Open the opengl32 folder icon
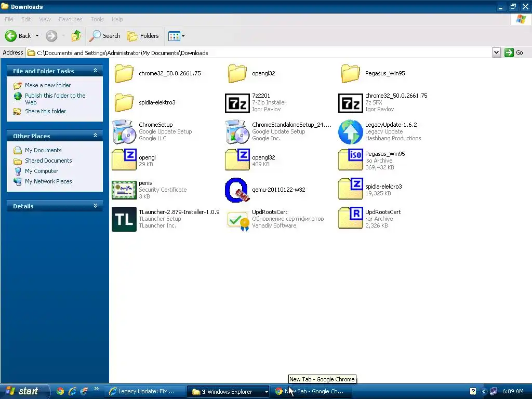Image resolution: width=532 pixels, height=399 pixels. [237, 73]
